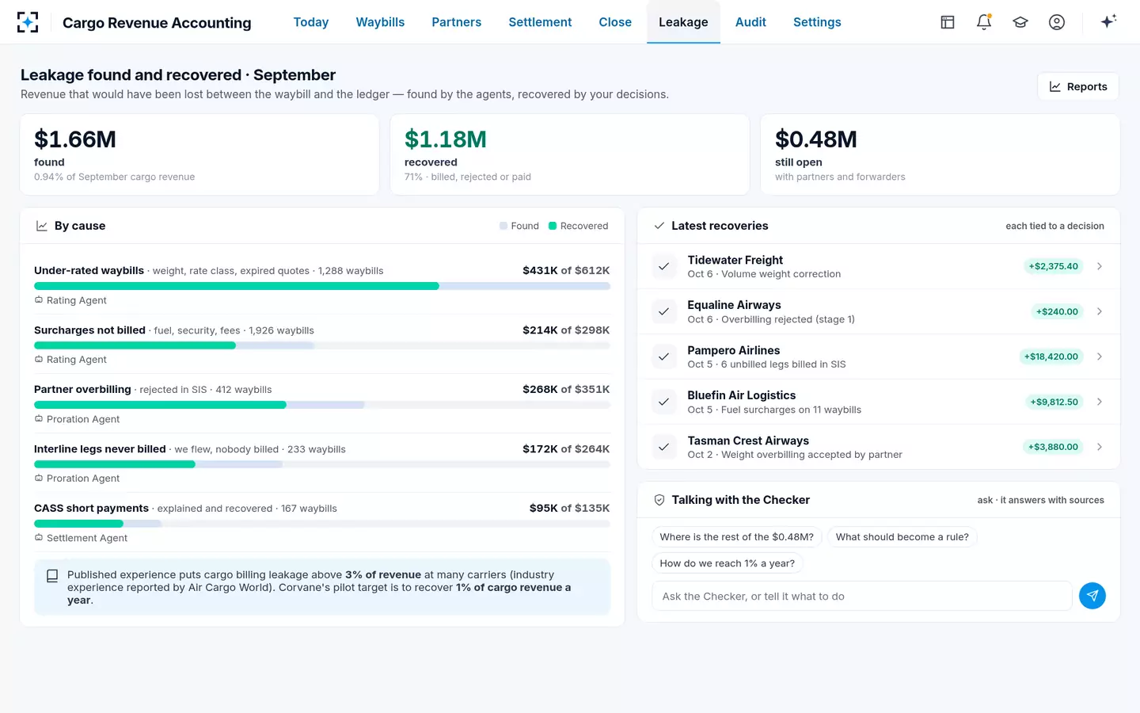The width and height of the screenshot is (1140, 713).
Task: Click the check icon for Pampero Airlines
Action: (x=664, y=356)
